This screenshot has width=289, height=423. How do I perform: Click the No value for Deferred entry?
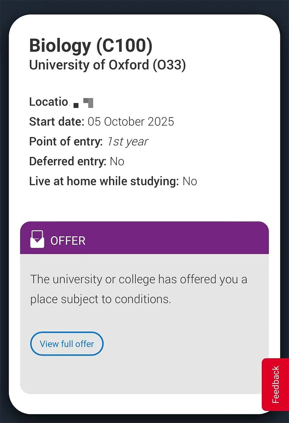[117, 161]
